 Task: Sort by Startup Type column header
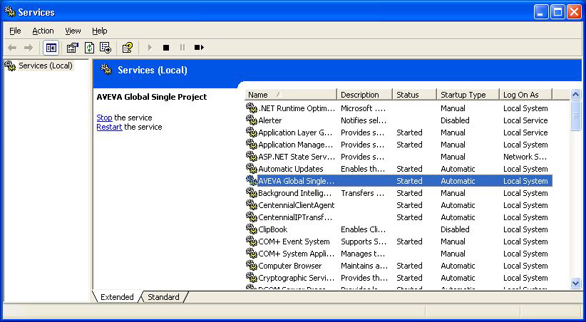tap(468, 95)
